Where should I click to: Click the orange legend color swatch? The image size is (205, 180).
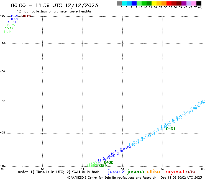(x=164, y=4)
